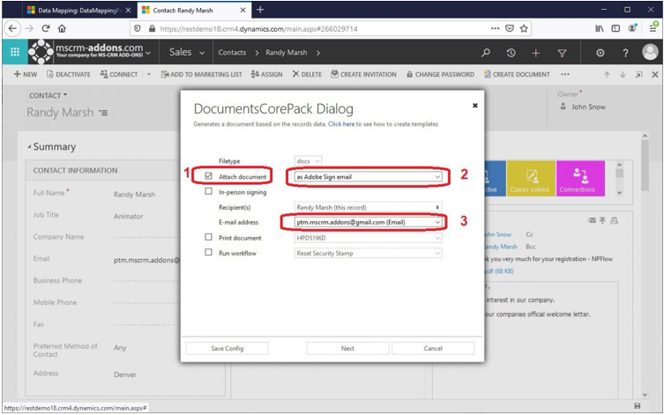Go to next record down arrow
This screenshot has height=415, width=664.
(x=623, y=75)
